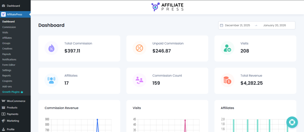Click the crown icon beside Growth Plugins
Image resolution: width=304 pixels, height=132 pixels.
22,92
